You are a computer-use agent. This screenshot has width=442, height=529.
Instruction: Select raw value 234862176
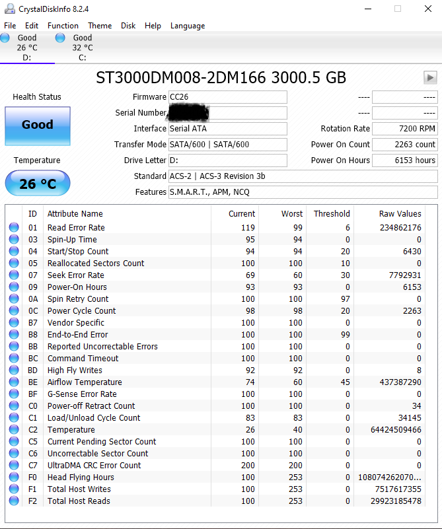[x=400, y=228]
